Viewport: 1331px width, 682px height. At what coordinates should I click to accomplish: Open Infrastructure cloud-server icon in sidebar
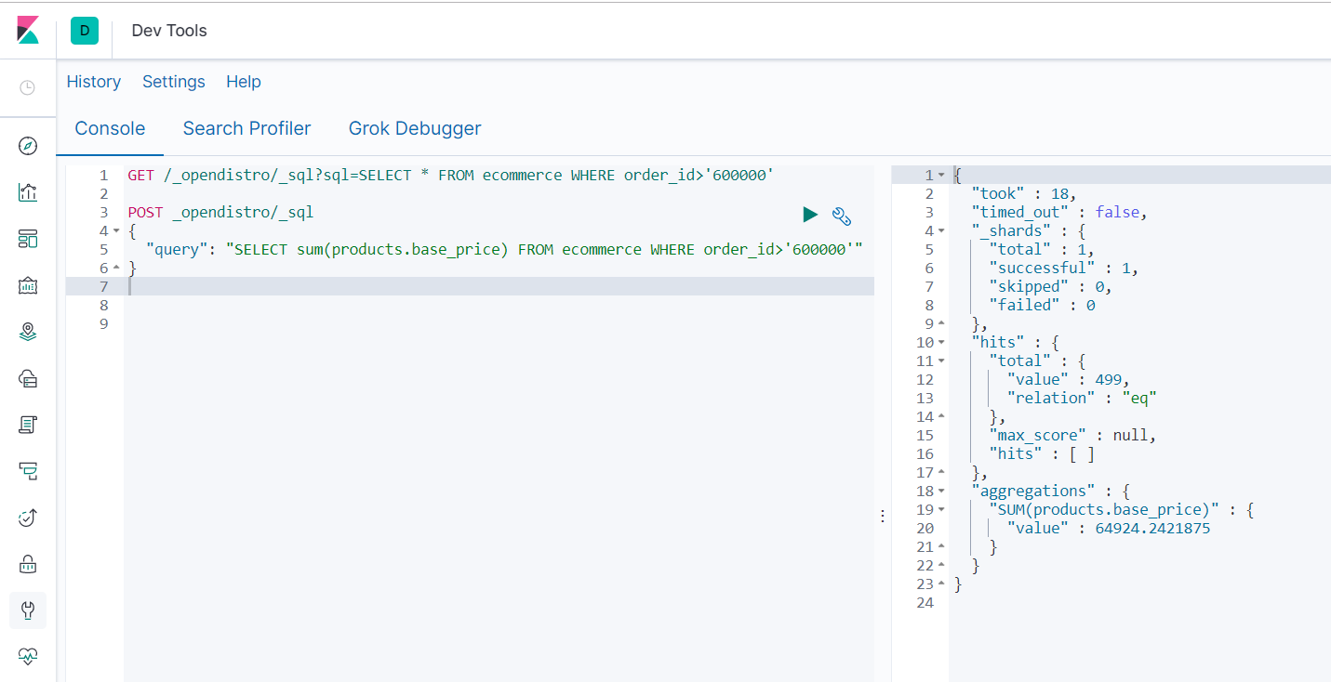pos(28,378)
